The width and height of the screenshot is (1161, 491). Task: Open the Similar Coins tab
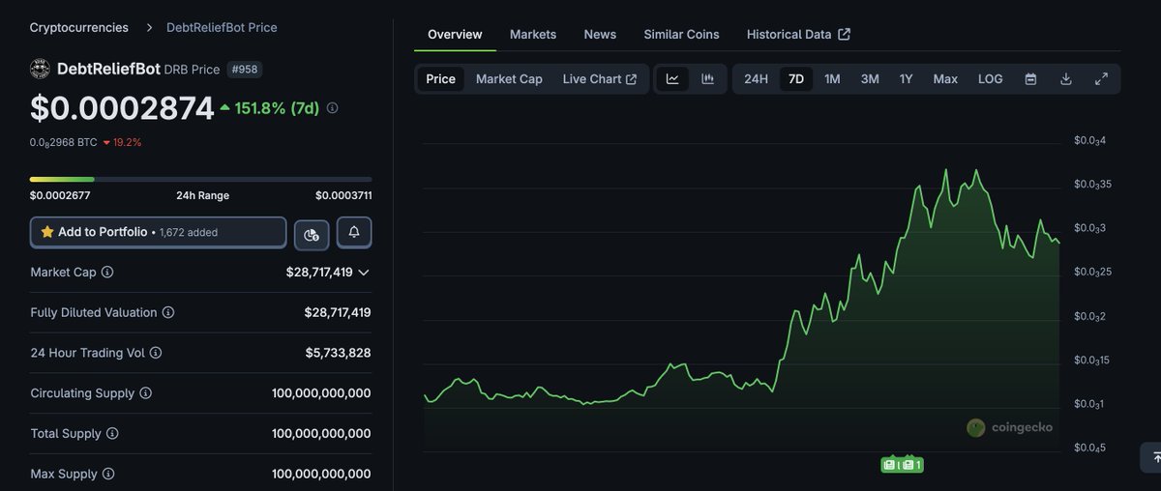click(x=682, y=34)
